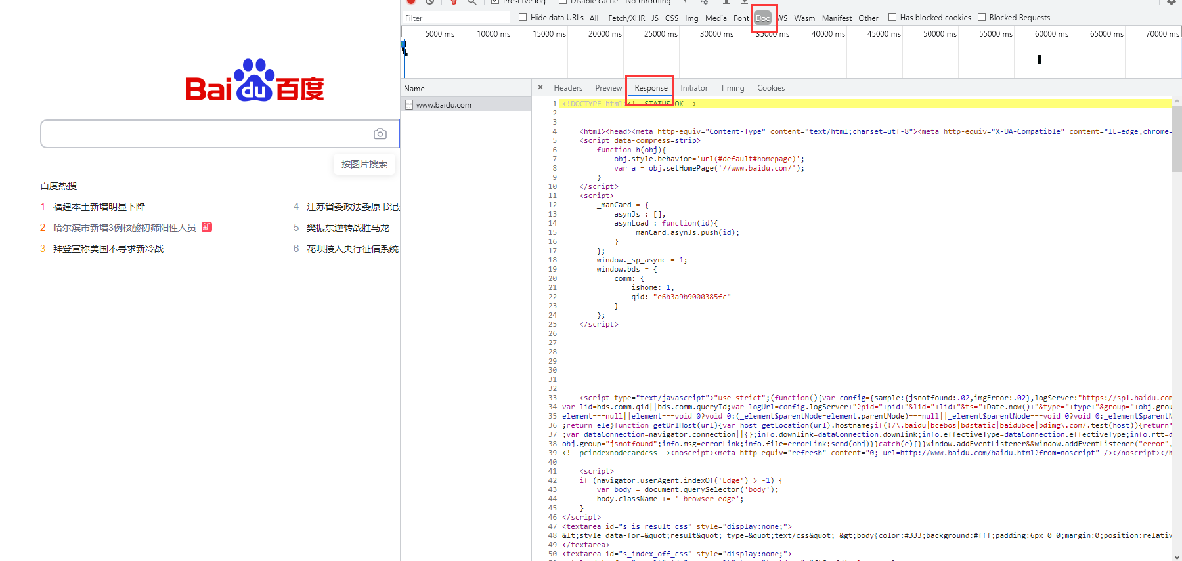Click code line with navigator.userAgent.indexOf('Edge')

[681, 480]
